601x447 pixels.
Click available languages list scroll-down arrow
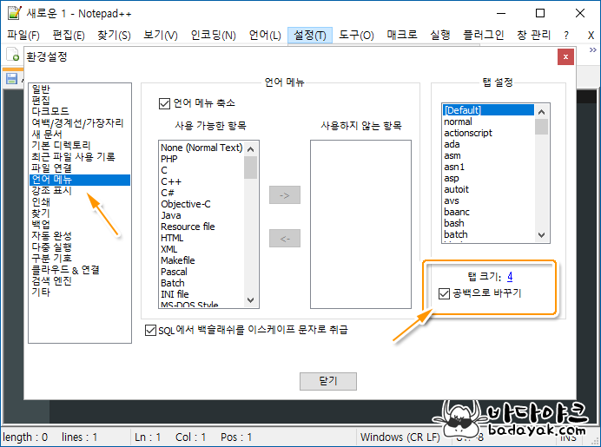tap(251, 300)
